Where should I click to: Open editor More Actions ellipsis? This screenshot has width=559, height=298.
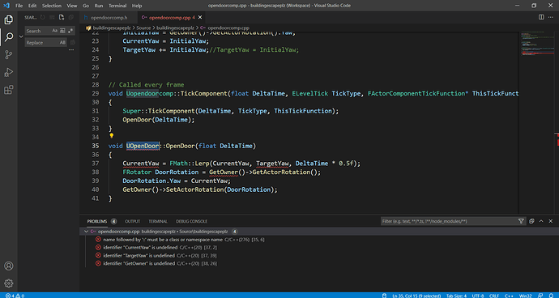tap(551, 17)
